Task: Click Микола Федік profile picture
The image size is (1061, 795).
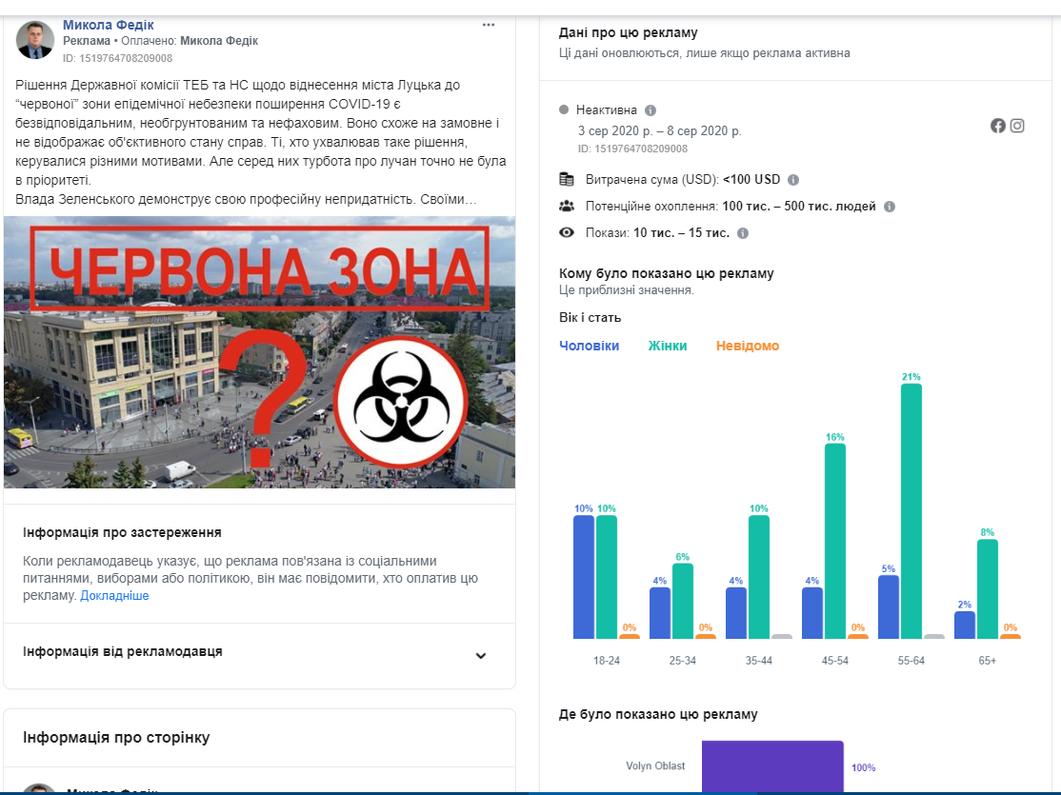Action: coord(35,40)
